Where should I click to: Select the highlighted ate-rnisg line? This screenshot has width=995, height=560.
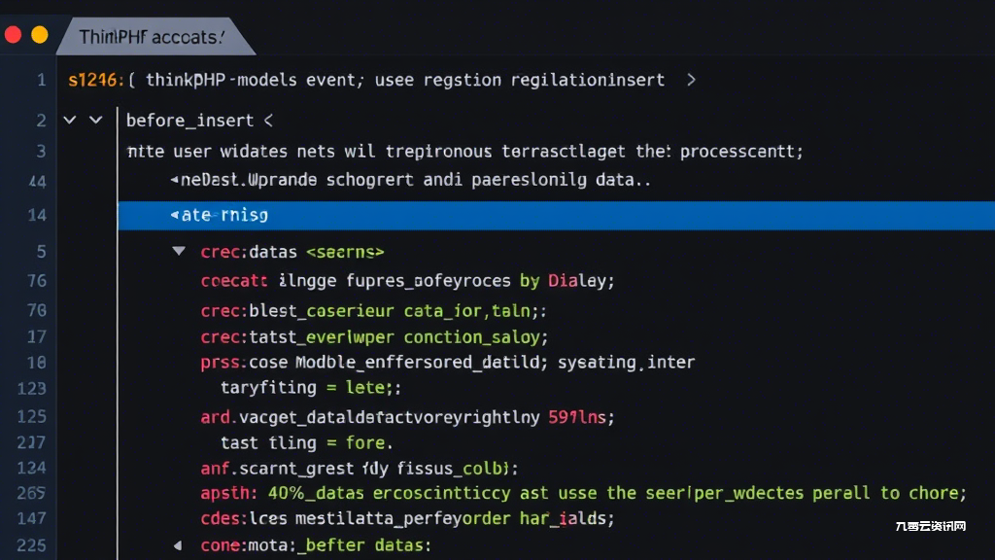pos(557,215)
